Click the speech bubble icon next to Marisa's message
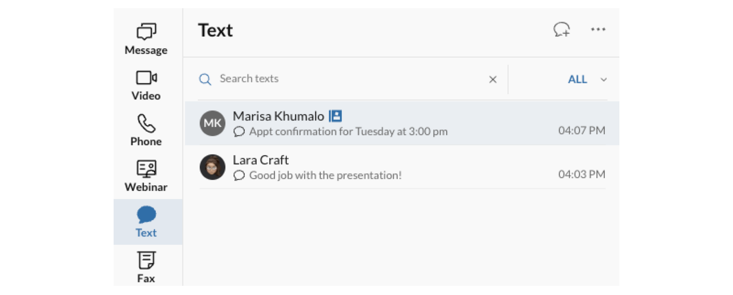This screenshot has height=295, width=733. point(239,132)
